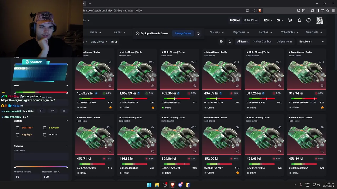337x189 pixels.
Task: Refresh the item listings
Action: tap(230, 41)
